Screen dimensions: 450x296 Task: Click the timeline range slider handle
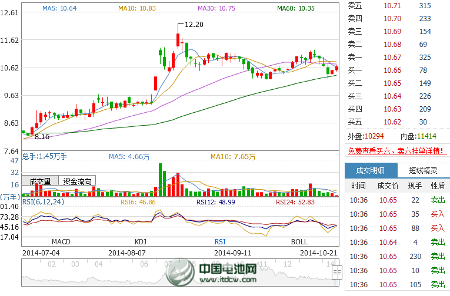coord(336,273)
